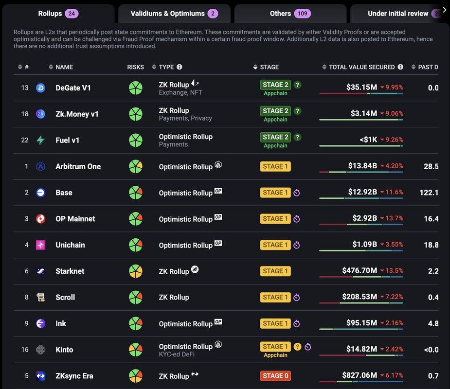Click the OP Stack badge beside Unichain type

(218, 243)
